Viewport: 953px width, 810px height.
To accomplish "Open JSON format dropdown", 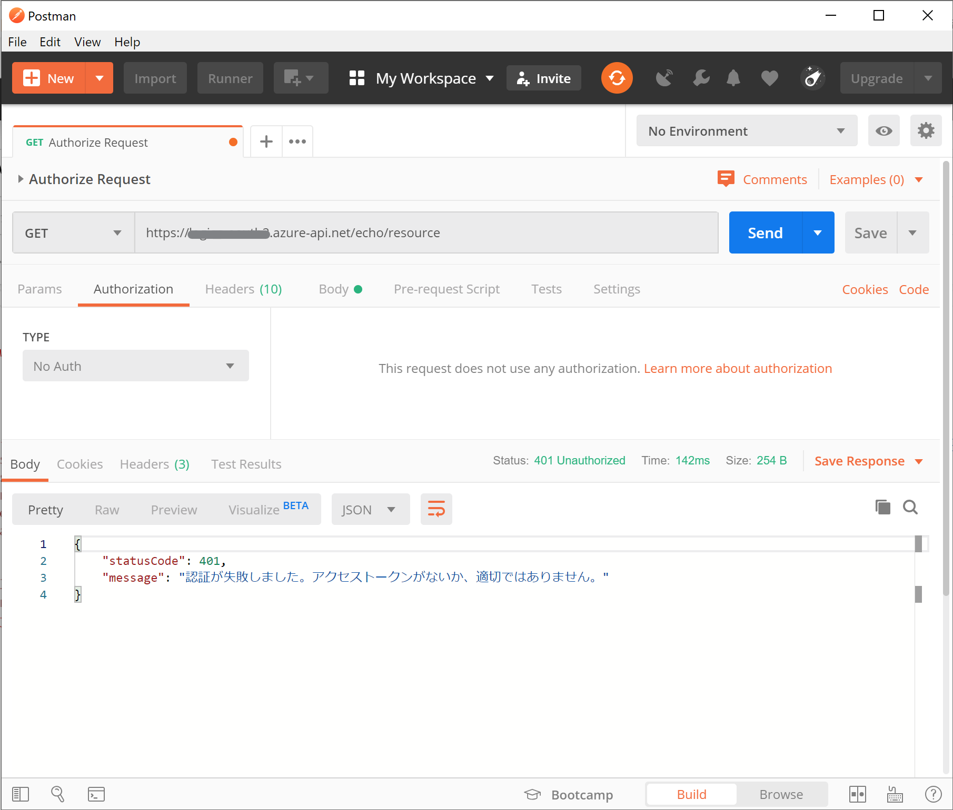I will 370,509.
